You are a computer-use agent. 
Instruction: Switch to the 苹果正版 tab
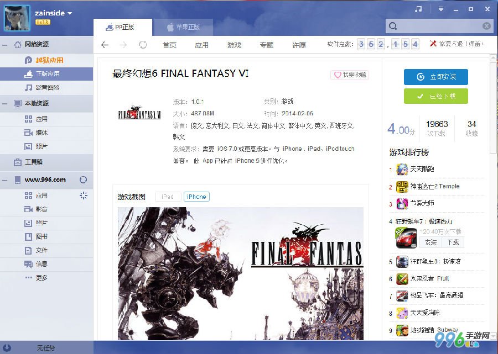[183, 27]
